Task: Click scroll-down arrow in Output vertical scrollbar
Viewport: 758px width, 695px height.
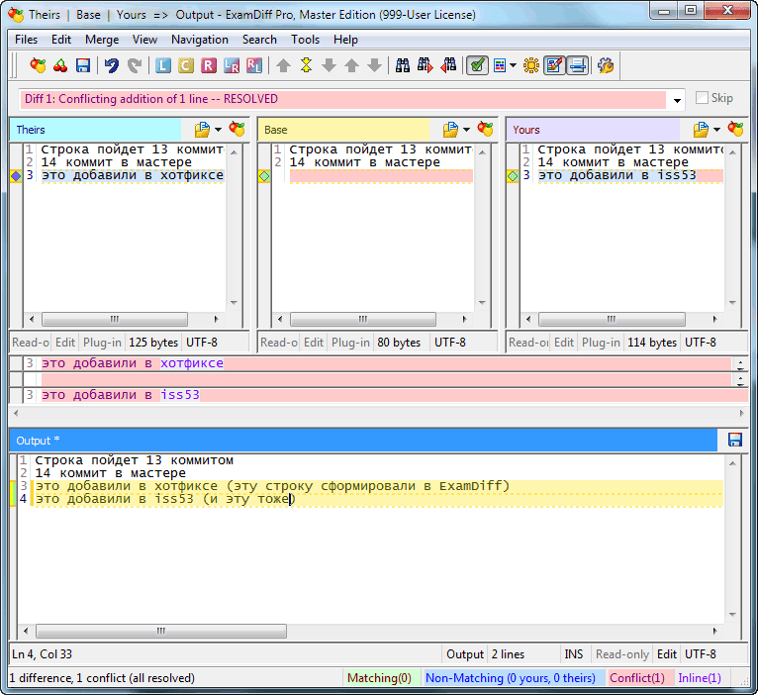Action: pyautogui.click(x=732, y=615)
